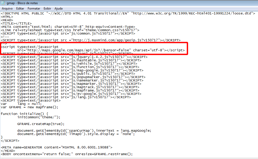Open the Editar menu

click(20, 9)
